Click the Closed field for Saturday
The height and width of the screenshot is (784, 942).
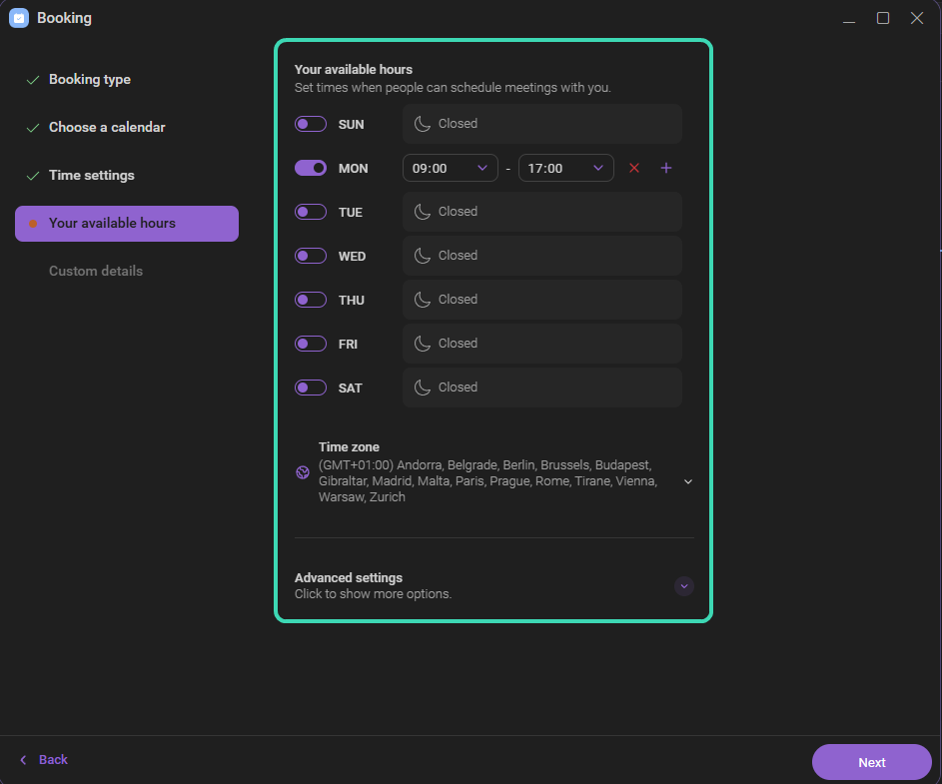click(541, 388)
